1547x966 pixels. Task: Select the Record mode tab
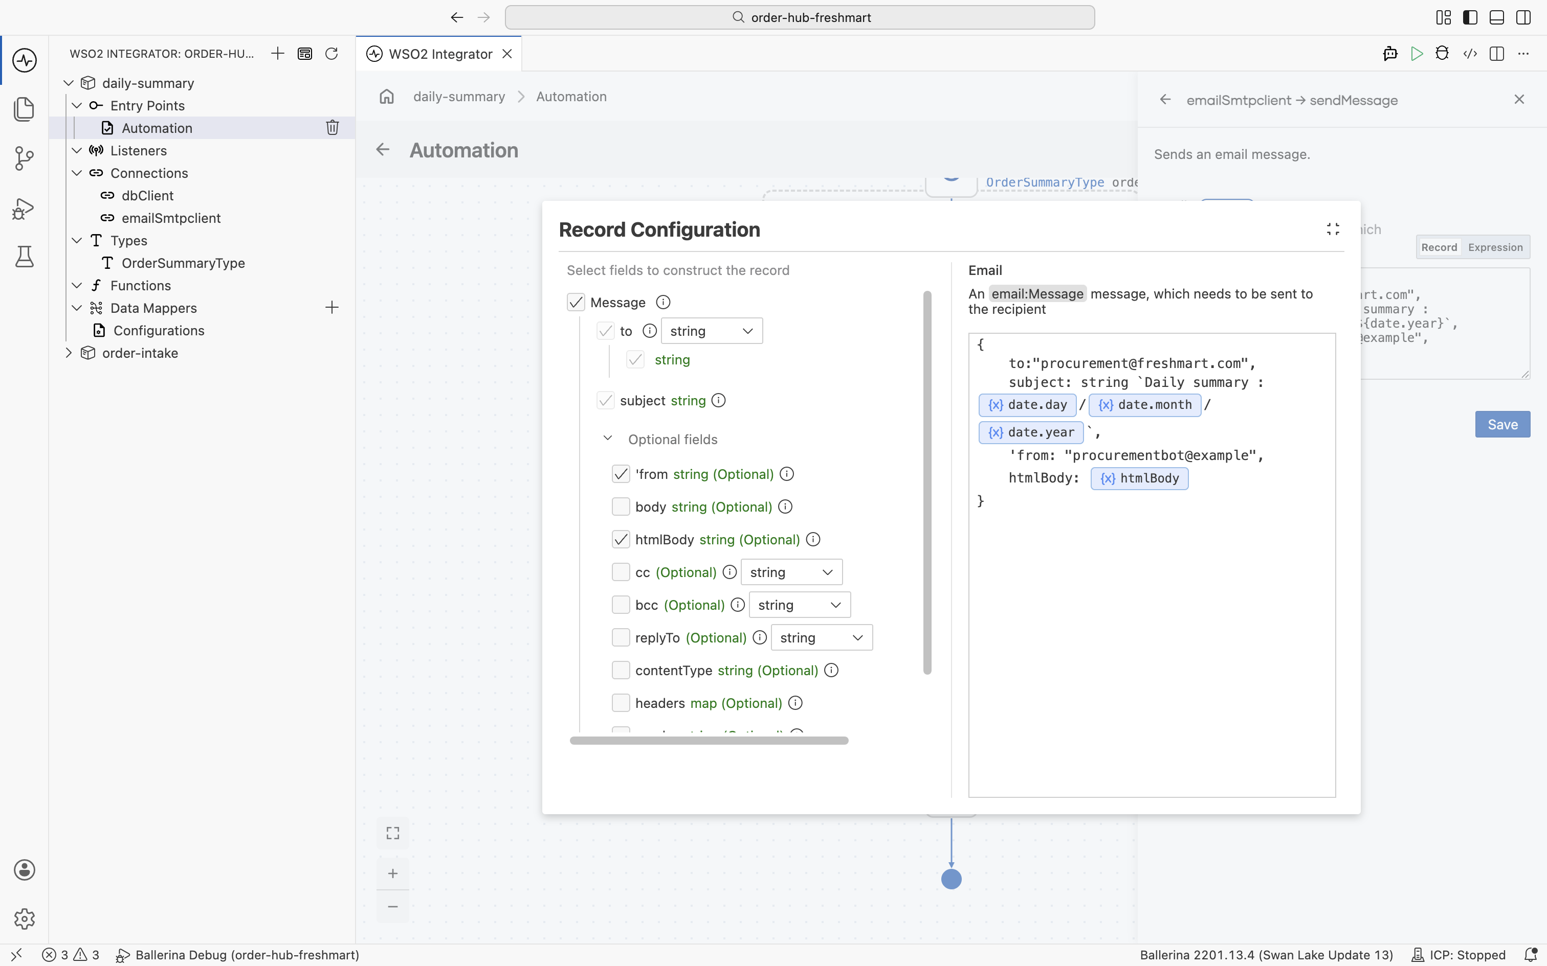(1439, 247)
